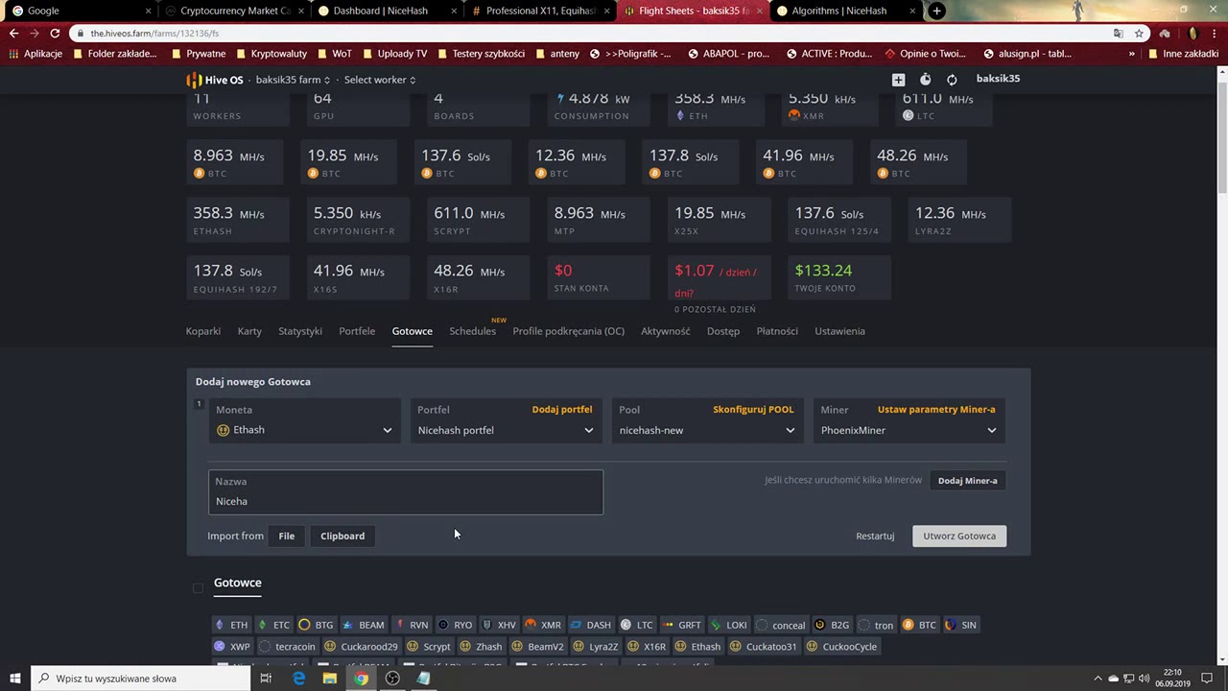Viewport: 1228px width, 691px height.
Task: Open the Miner dropdown showing PhoenixMiner
Action: click(909, 430)
